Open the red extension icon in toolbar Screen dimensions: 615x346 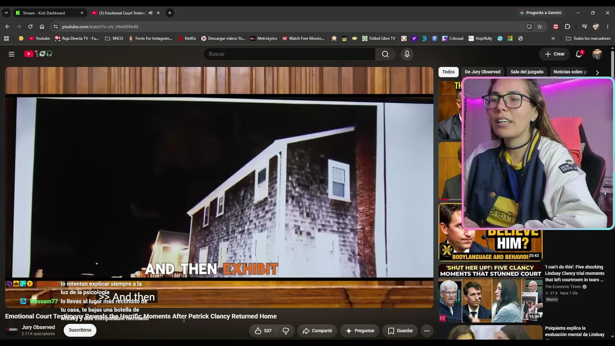click(556, 26)
